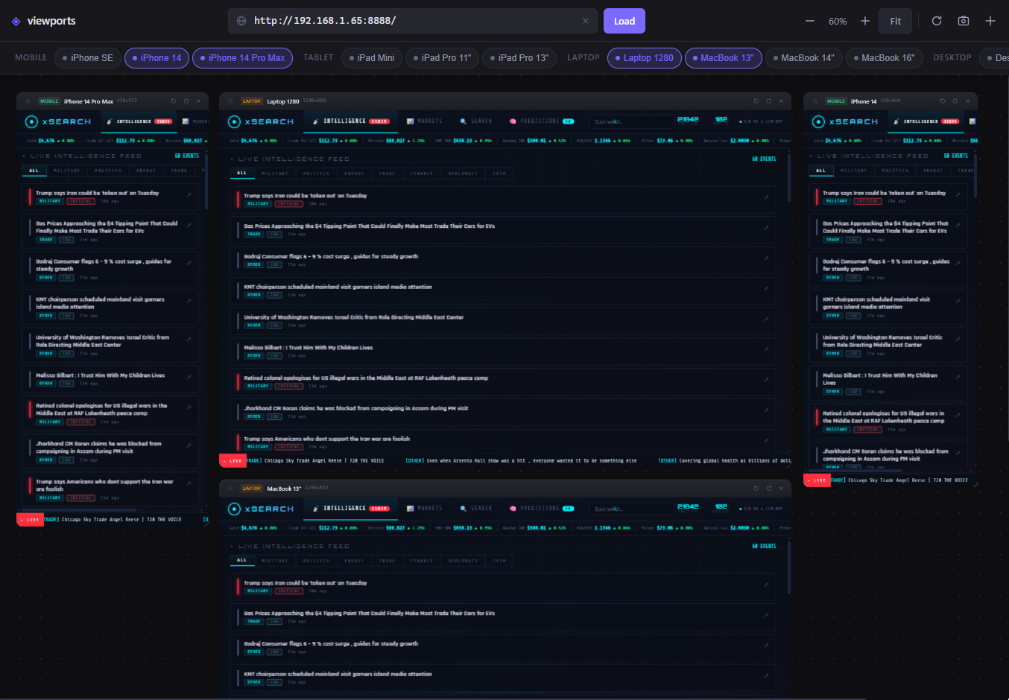
Task: Capture a screenshot with the camera icon
Action: 964,21
